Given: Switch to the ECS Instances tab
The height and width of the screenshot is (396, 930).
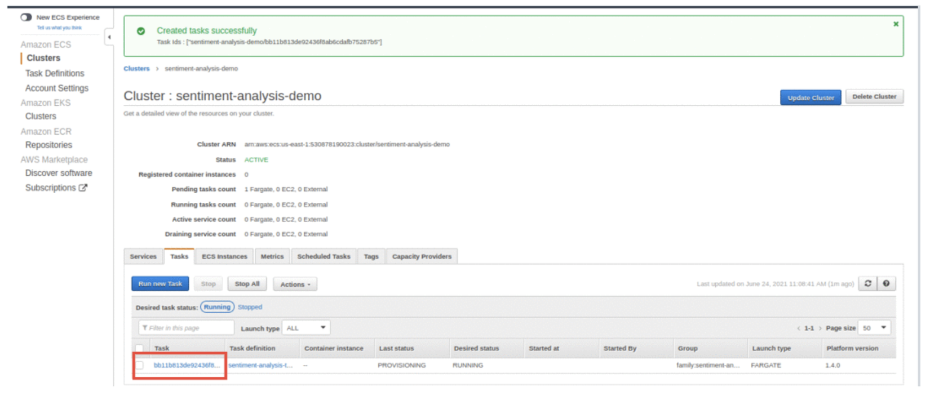Looking at the screenshot, I should 224,256.
